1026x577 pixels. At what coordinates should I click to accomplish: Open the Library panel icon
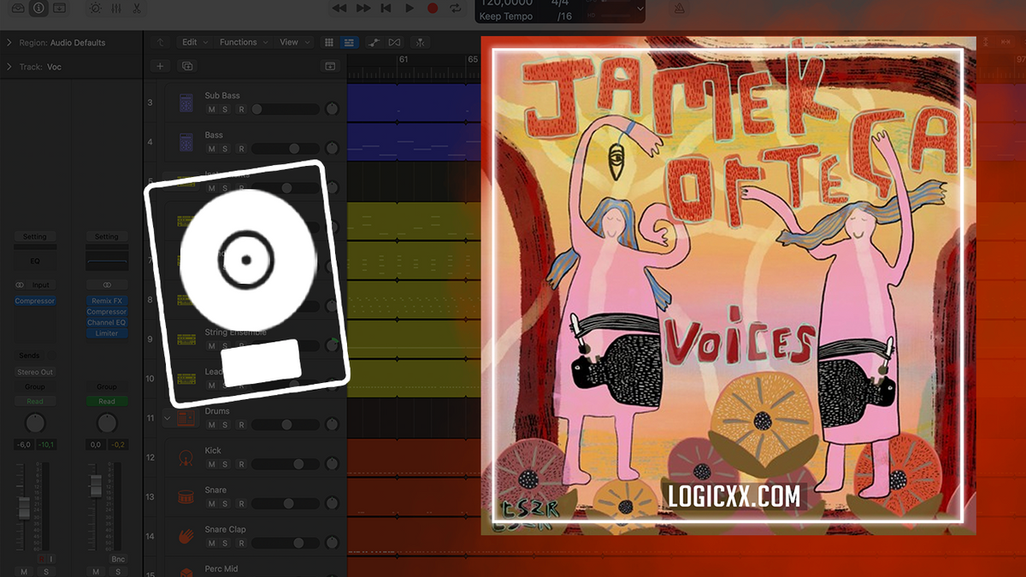pos(17,8)
